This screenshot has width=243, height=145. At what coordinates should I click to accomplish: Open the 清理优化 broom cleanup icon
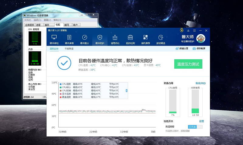(x=115, y=37)
